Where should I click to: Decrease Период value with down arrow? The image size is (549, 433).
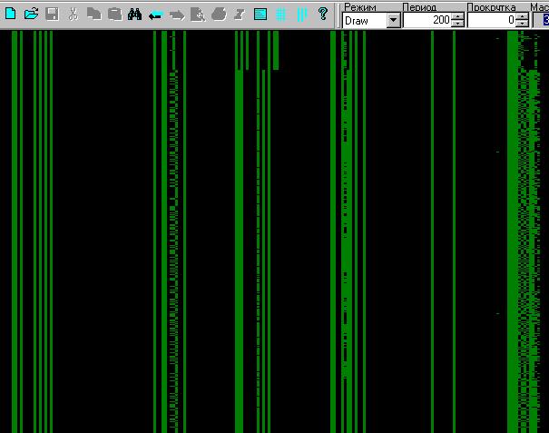[x=457, y=24]
